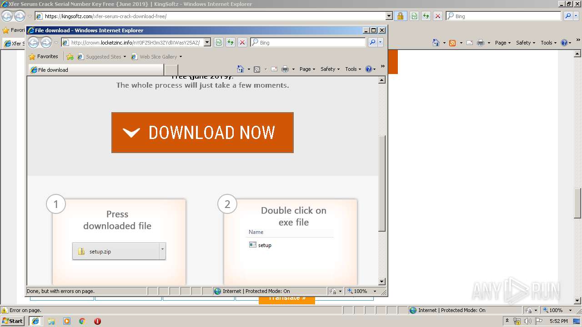582x327 pixels.
Task: Open compatibility view in the File download window
Action: tap(219, 42)
